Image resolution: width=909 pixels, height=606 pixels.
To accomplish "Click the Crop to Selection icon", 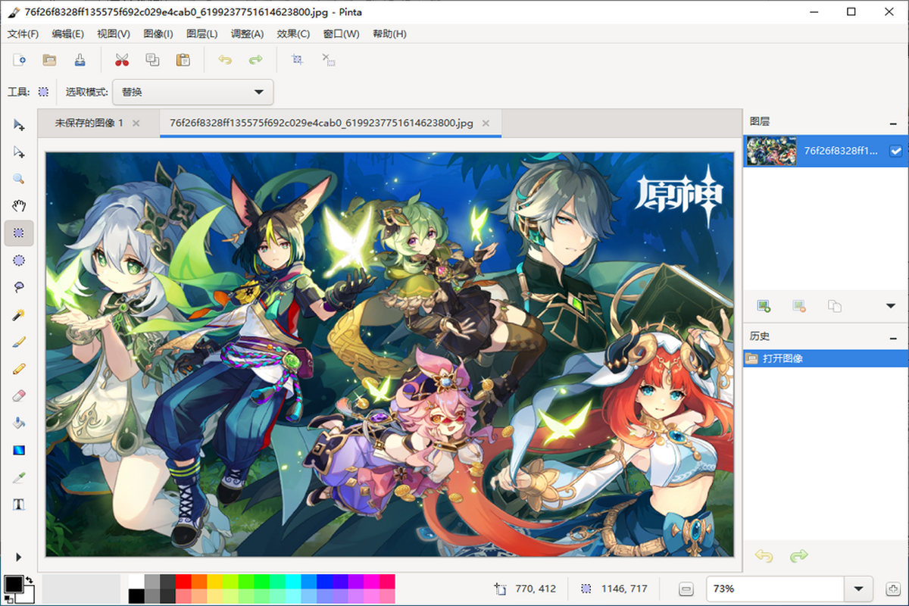I will pos(298,60).
